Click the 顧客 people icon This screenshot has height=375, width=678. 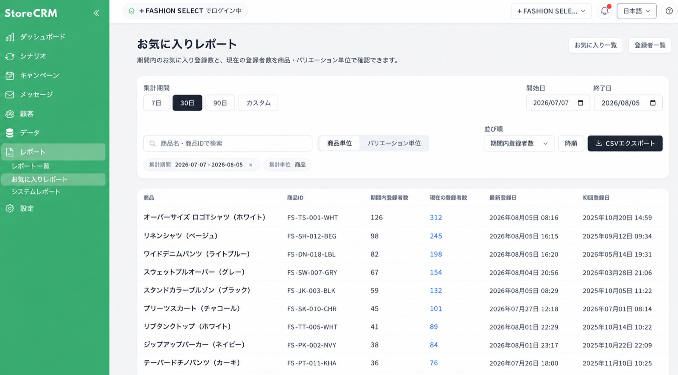pyautogui.click(x=10, y=114)
